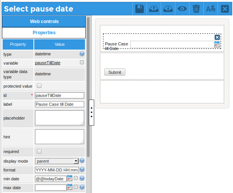Image resolution: width=233 pixels, height=193 pixels.
Task: Show help for the type property
Action: (x=82, y=54)
